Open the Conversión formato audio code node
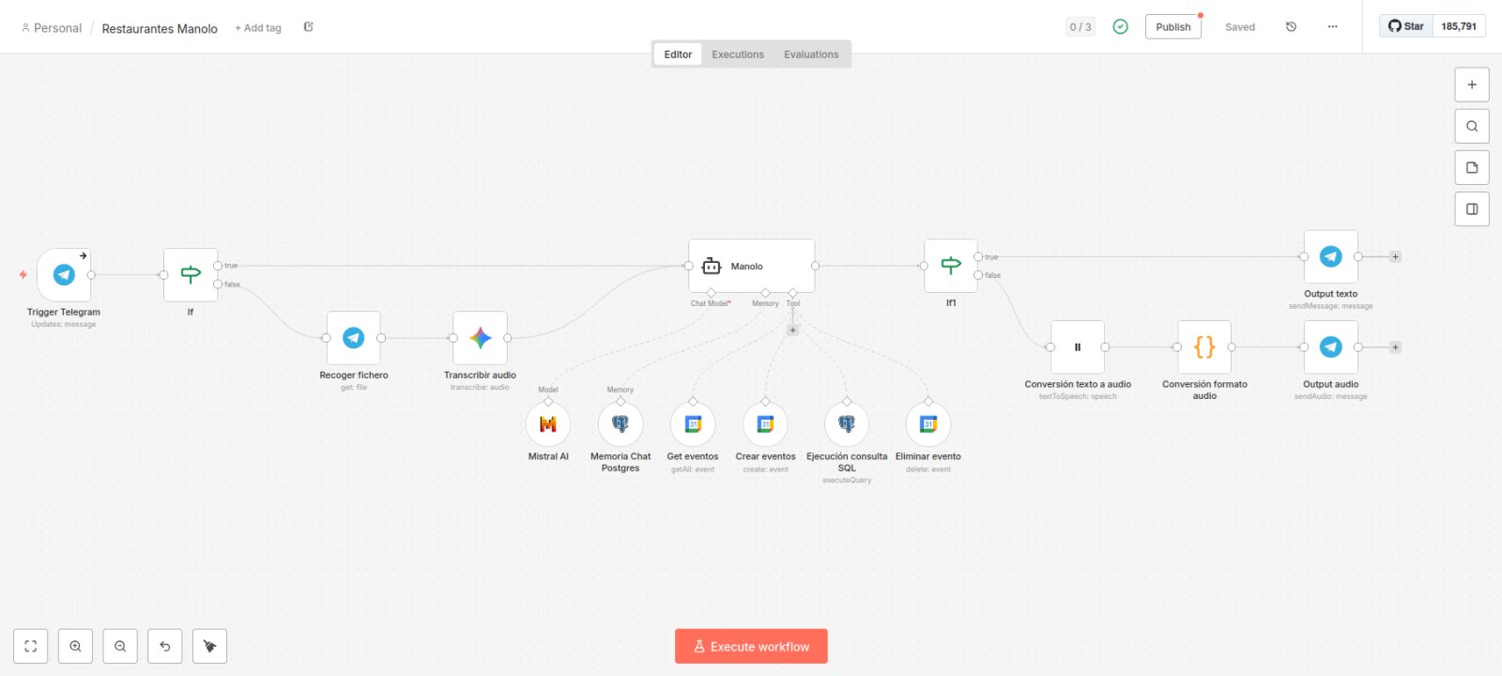Screen dimensions: 1502x676 (x=1204, y=347)
